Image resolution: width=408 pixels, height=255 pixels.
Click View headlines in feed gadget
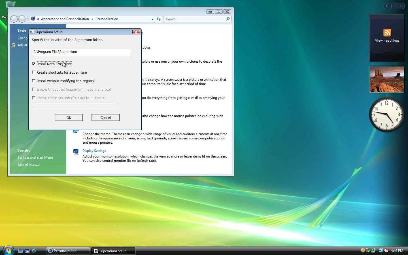click(x=387, y=41)
